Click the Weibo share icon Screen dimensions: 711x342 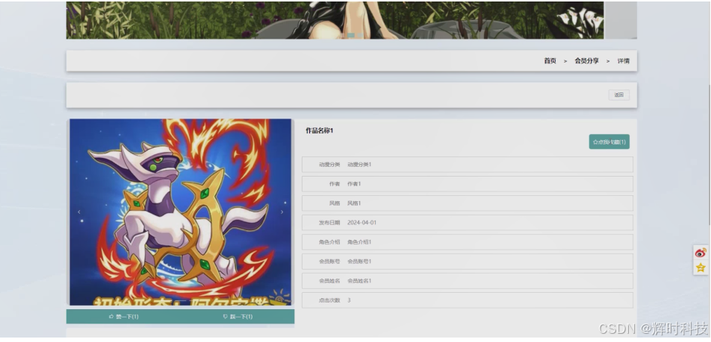tap(701, 253)
